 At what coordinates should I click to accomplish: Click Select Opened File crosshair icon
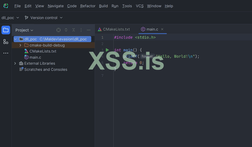58,30
